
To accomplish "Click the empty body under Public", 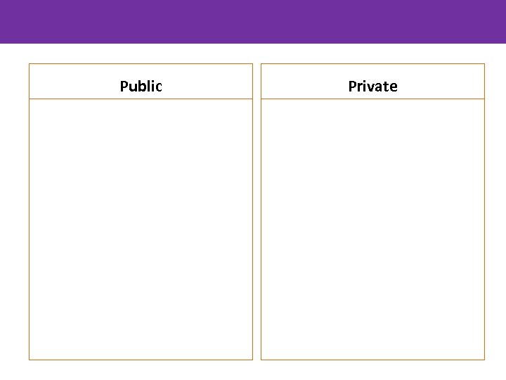I will pos(141,229).
